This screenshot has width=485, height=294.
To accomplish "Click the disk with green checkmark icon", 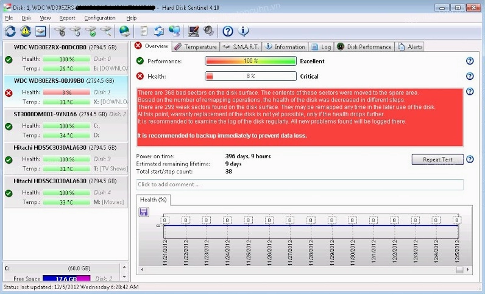I will pyautogui.click(x=91, y=31).
